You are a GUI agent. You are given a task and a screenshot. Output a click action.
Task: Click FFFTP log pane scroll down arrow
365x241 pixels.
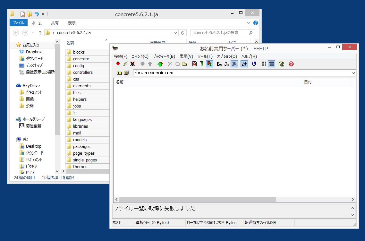click(x=352, y=215)
